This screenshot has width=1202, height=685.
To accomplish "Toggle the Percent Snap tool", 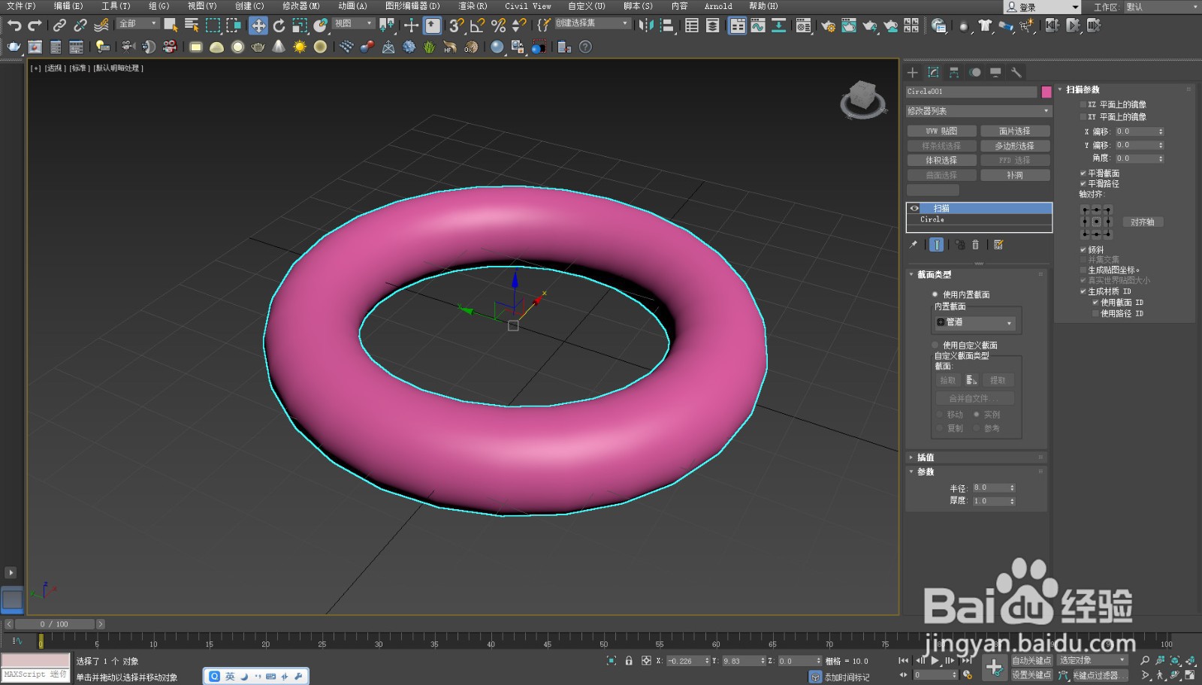I will (x=497, y=26).
